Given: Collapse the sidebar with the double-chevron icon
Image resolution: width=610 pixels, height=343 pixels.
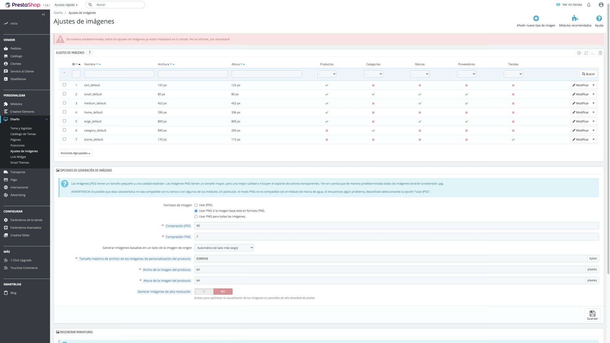Looking at the screenshot, I should (44, 14).
